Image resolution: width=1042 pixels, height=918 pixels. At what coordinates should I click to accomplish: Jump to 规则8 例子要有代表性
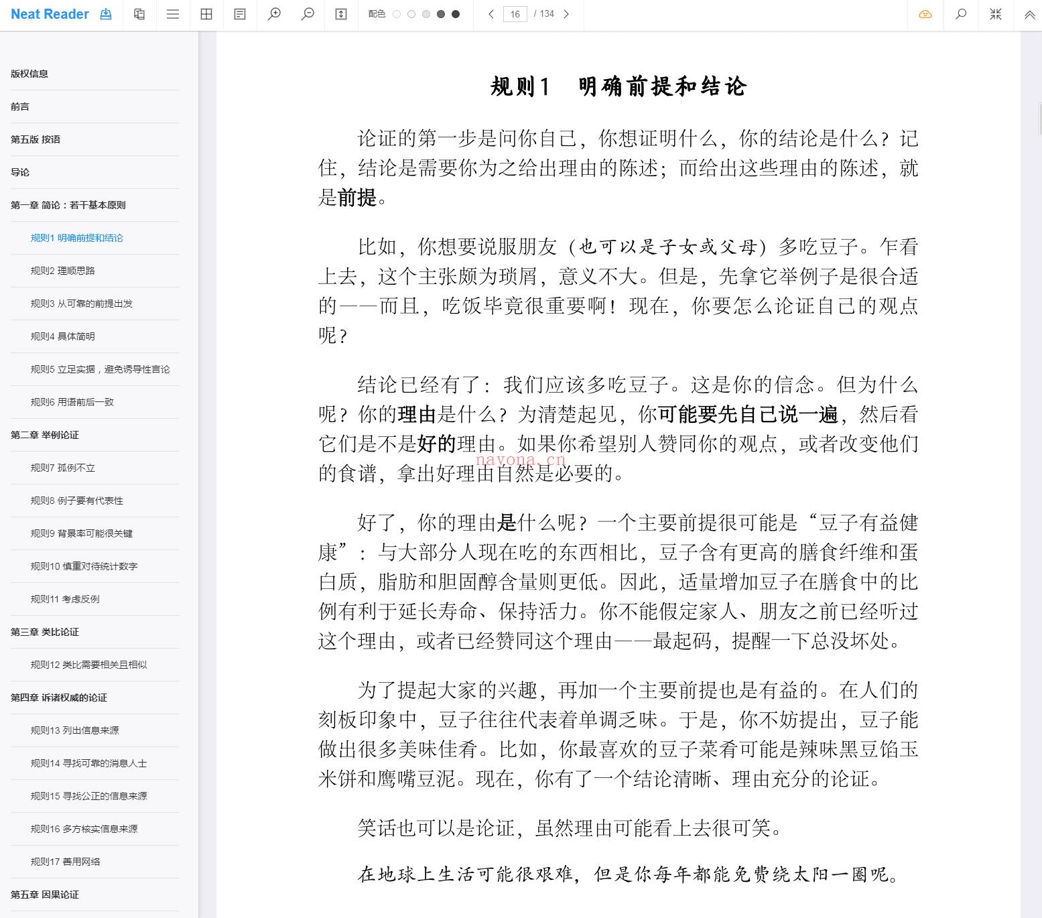coord(77,501)
